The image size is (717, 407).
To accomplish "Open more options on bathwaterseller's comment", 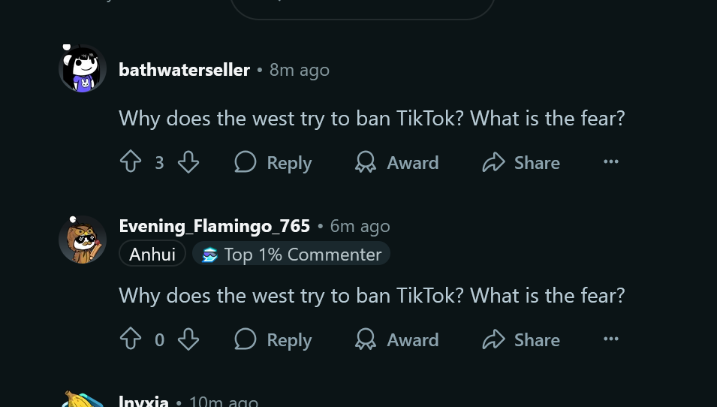I will click(x=611, y=161).
